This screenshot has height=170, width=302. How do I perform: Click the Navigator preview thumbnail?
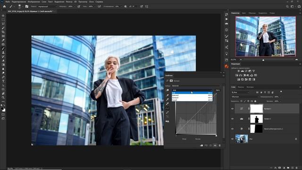point(266,36)
